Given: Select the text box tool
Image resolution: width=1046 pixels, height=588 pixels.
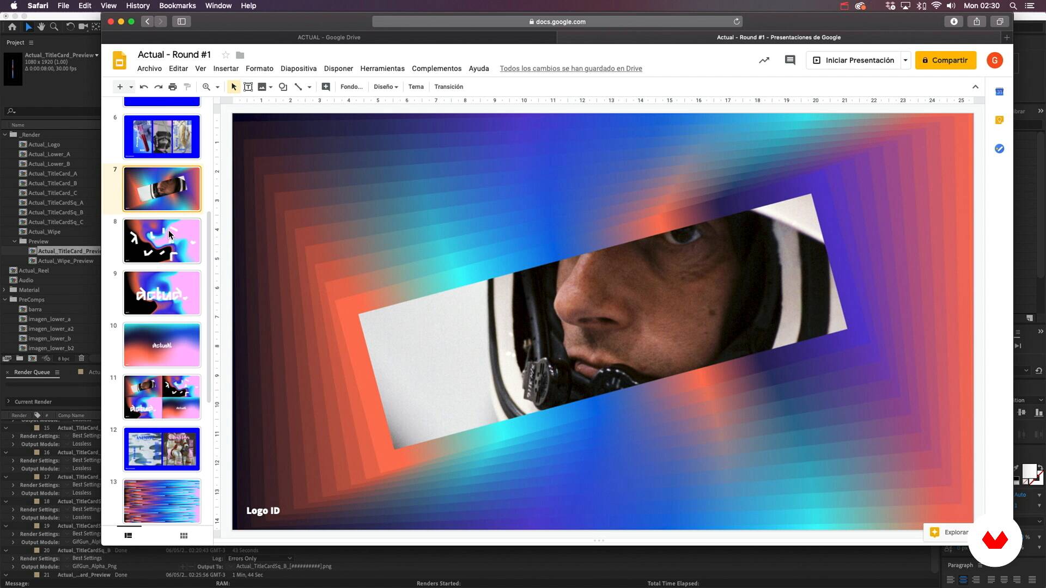Looking at the screenshot, I should pos(248,87).
